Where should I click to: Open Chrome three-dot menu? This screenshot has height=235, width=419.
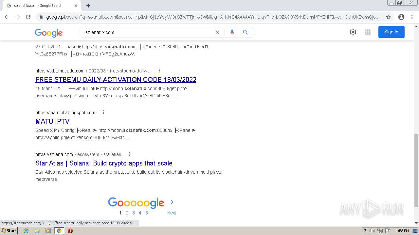[412, 17]
